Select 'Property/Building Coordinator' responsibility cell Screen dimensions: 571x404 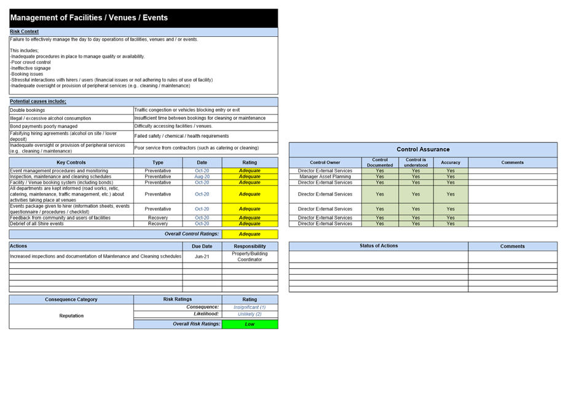click(250, 256)
